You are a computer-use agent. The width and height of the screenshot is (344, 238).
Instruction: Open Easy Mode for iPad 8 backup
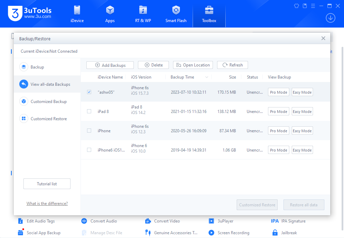click(302, 111)
